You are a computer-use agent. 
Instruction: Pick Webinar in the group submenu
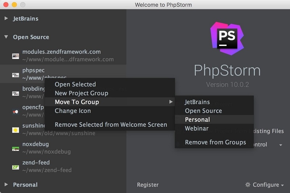pyautogui.click(x=197, y=128)
